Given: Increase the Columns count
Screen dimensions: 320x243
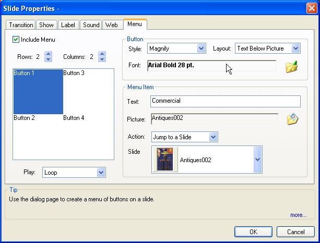Looking at the screenshot, I should coord(102,54).
